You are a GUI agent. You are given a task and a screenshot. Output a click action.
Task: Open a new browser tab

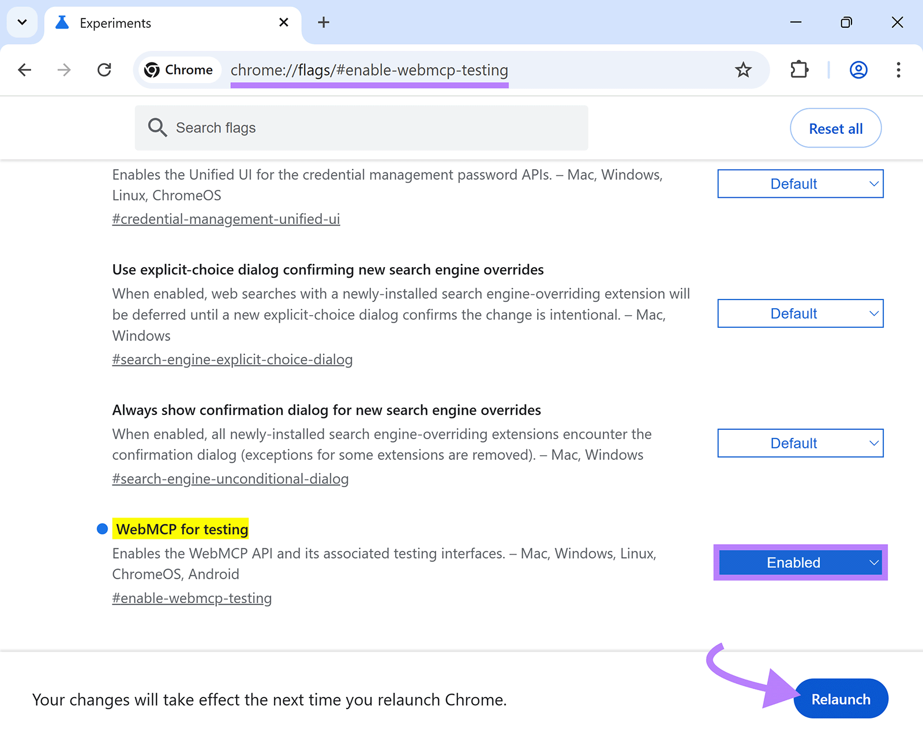(324, 23)
